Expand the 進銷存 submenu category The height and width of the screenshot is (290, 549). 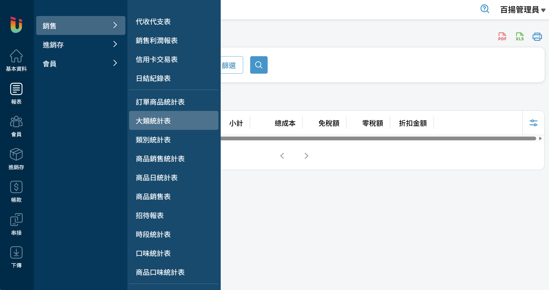[80, 45]
